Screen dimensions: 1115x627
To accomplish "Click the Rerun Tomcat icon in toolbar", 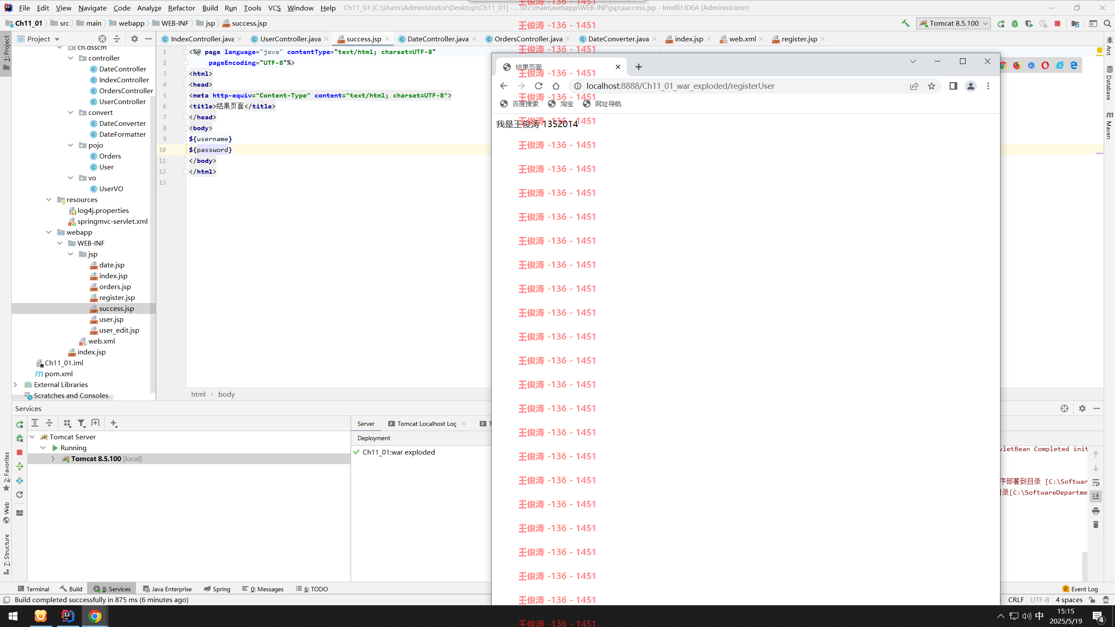I will 1001,24.
